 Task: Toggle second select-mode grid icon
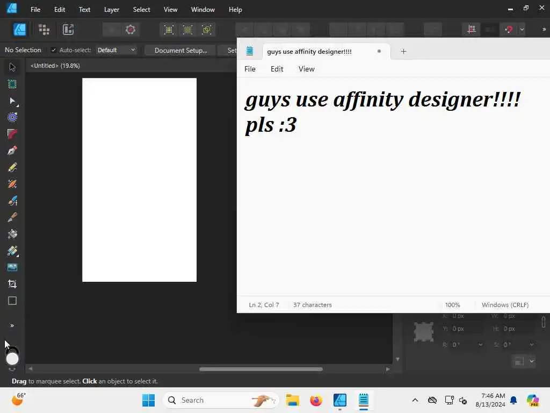coord(187,30)
